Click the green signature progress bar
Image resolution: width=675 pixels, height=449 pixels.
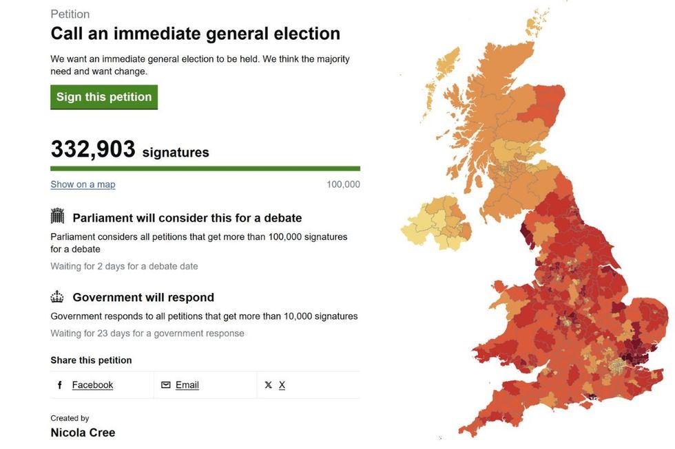[x=205, y=168]
